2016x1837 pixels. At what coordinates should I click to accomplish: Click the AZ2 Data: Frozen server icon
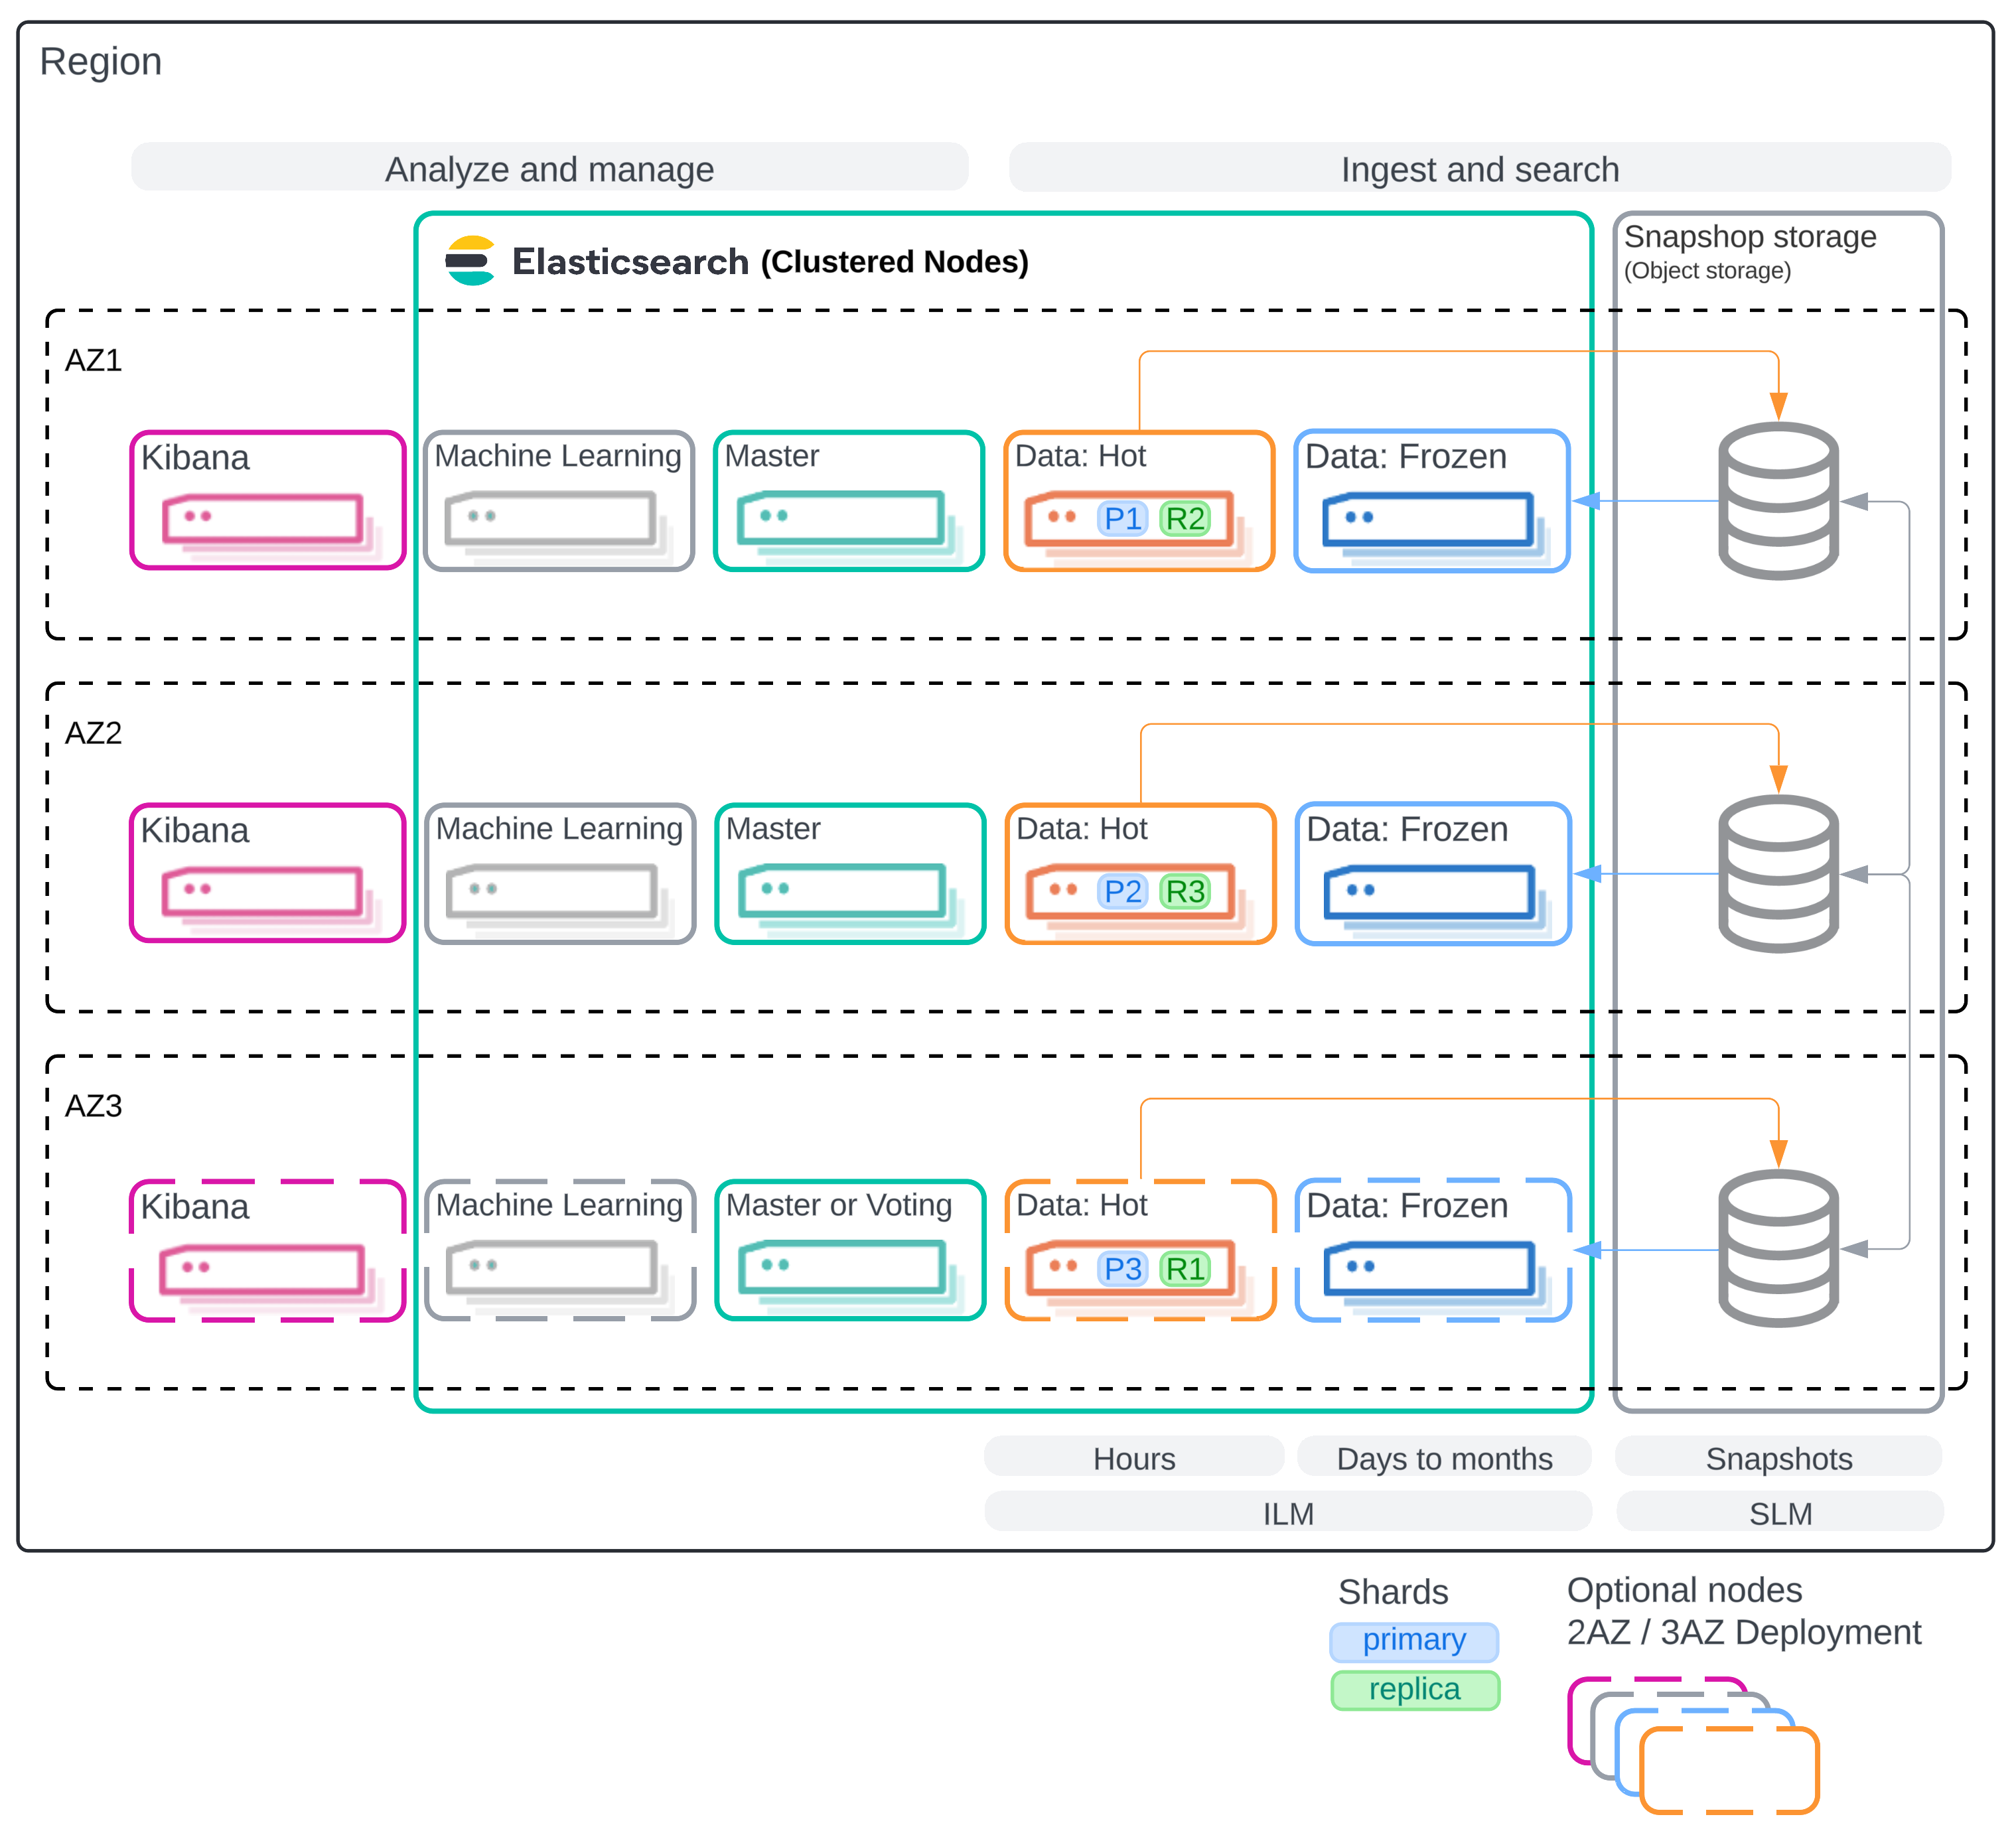coord(1429,892)
